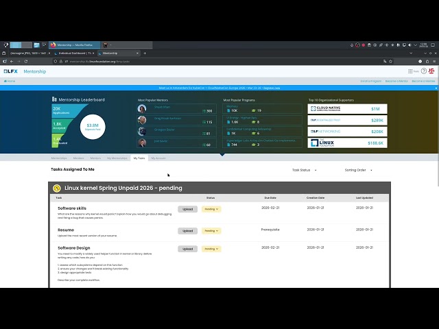The height and width of the screenshot is (329, 439).
Task: Go to the Home breadcrumb link
Action: click(x=10, y=81)
